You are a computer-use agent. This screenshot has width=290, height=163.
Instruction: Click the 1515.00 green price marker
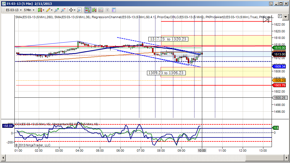(279, 48)
